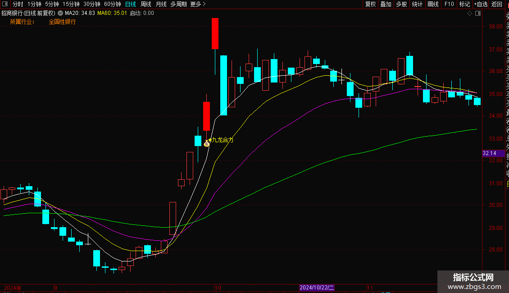Click the month 9 marker on time axis
The width and height of the screenshot is (509, 293).
point(55,288)
